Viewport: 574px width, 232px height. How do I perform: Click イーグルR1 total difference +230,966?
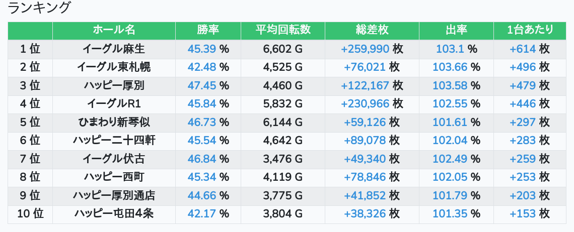point(365,103)
